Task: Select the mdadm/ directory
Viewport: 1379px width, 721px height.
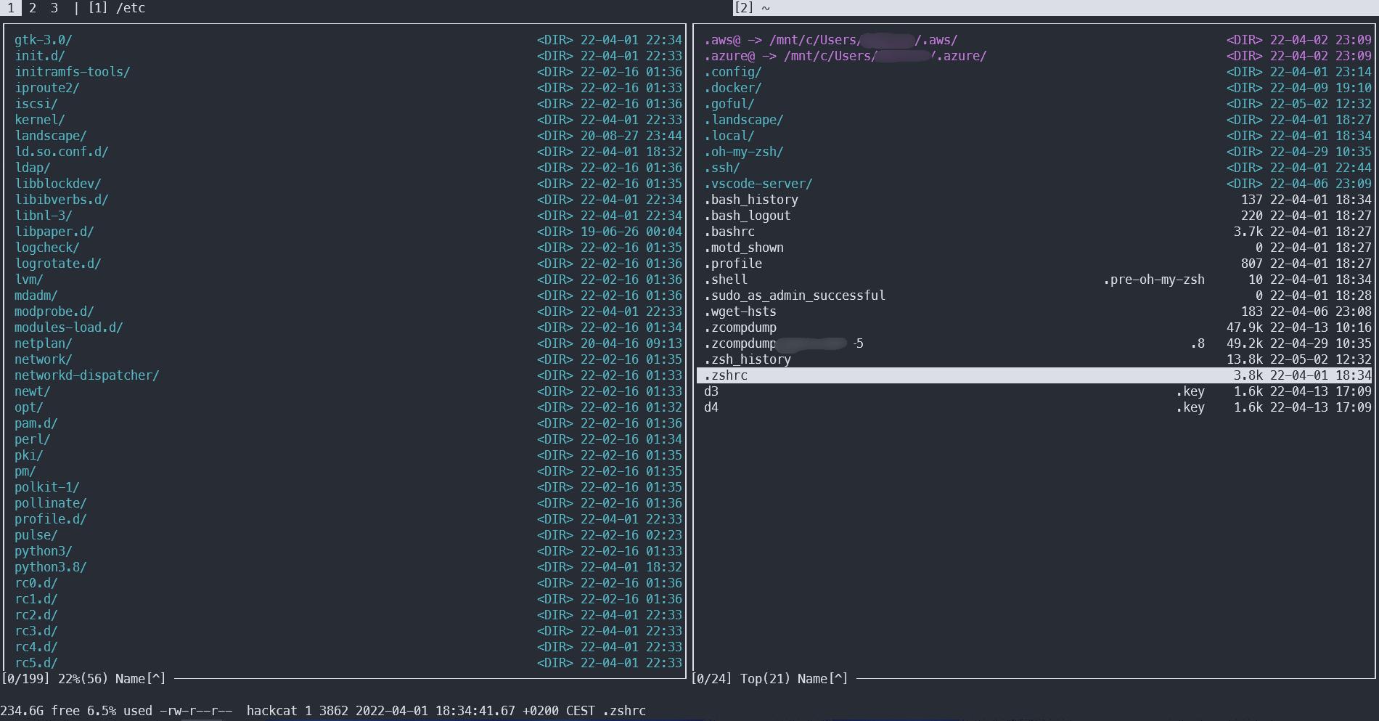Action: [348, 296]
